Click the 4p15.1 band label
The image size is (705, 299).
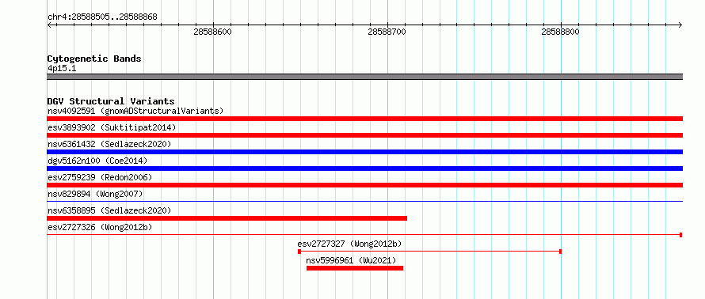coord(62,68)
